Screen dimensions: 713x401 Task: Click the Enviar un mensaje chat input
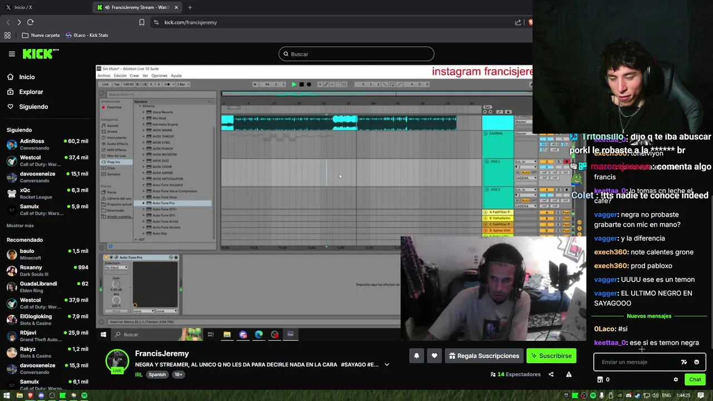pyautogui.click(x=638, y=362)
